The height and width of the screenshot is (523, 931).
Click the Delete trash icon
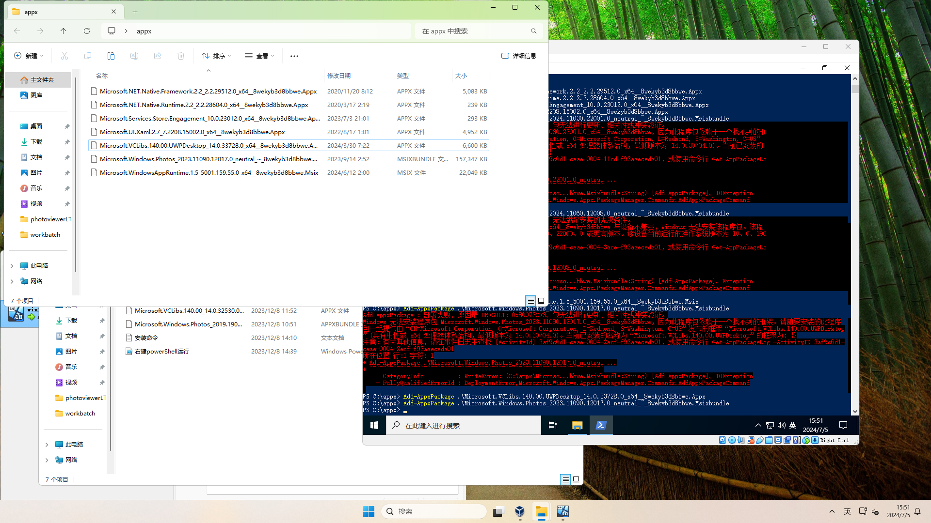point(181,56)
